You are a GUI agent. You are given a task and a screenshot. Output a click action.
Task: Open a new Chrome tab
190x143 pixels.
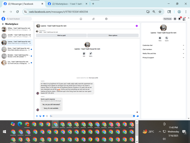coord(93,4)
